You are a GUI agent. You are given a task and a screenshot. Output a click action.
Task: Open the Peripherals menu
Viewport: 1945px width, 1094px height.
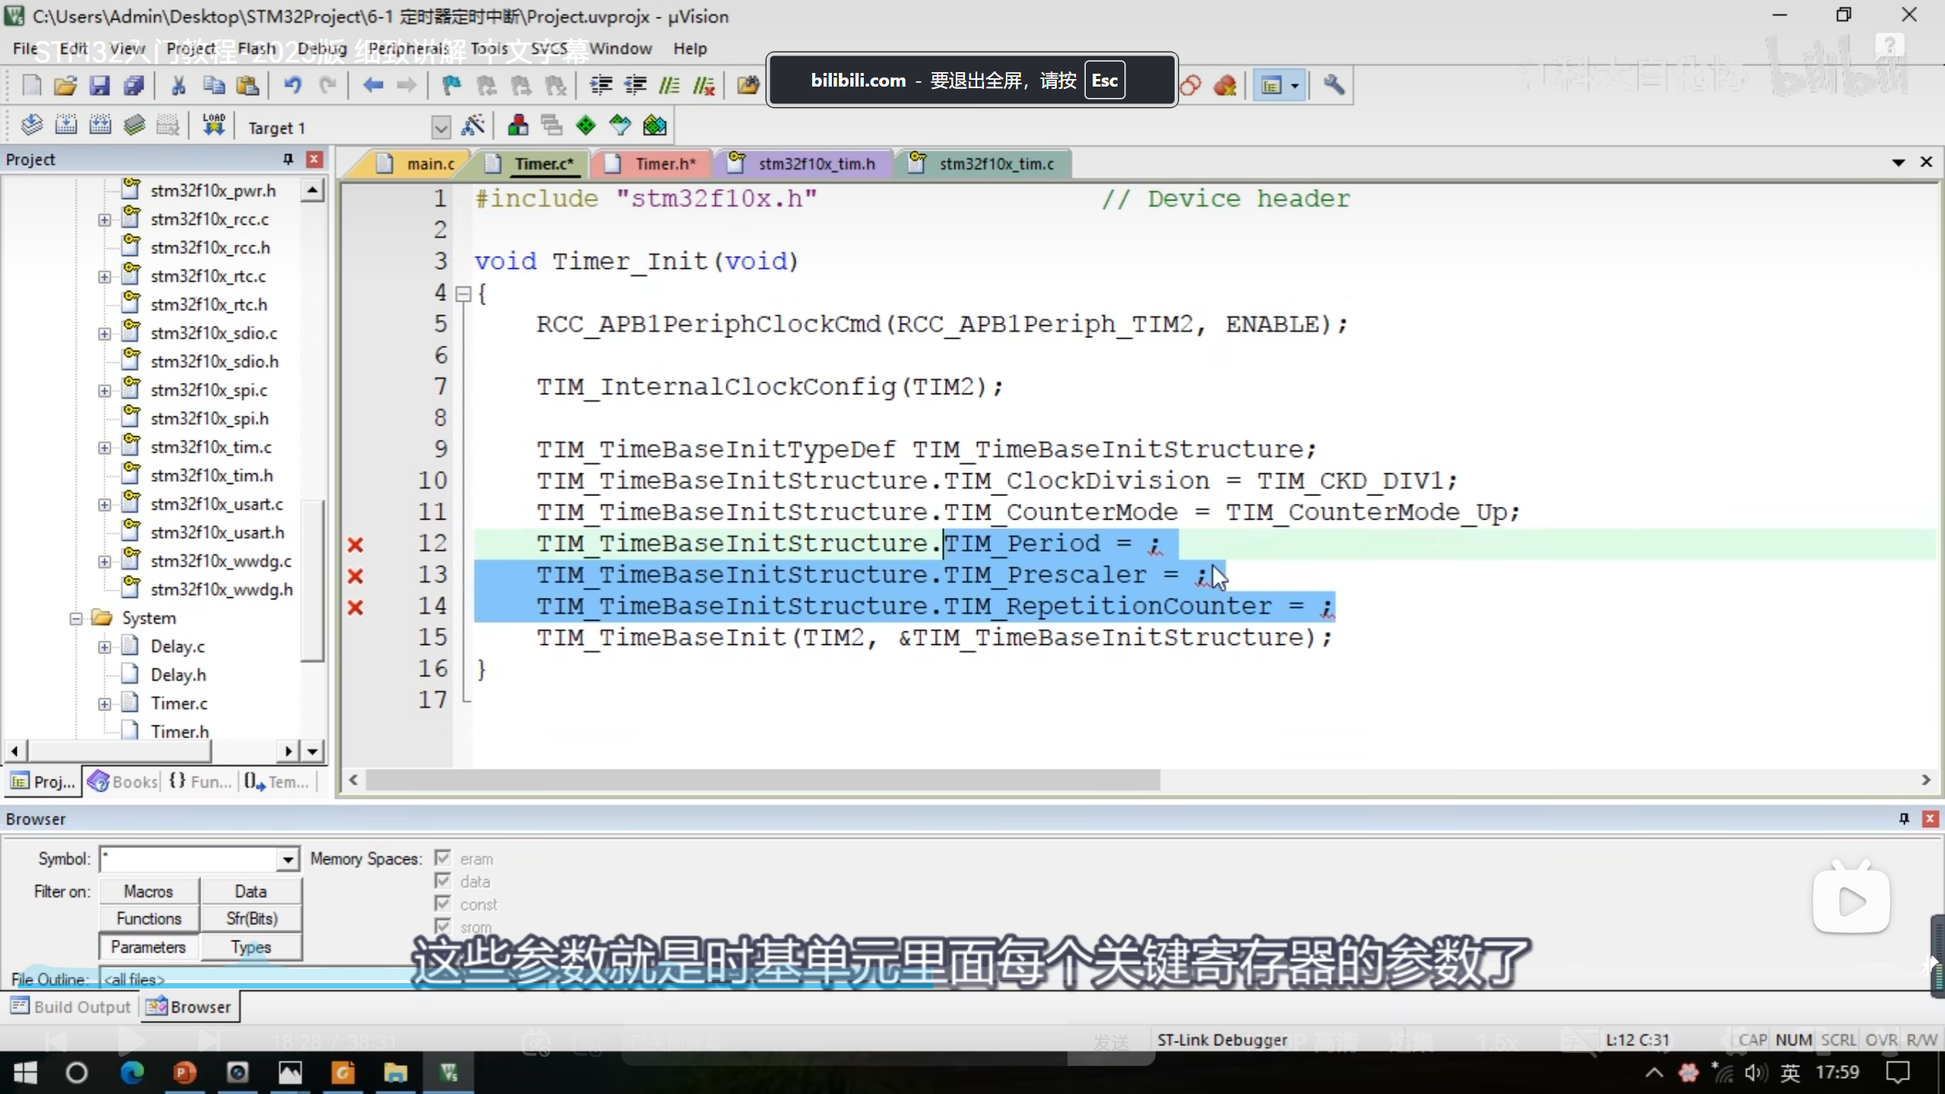(x=409, y=49)
